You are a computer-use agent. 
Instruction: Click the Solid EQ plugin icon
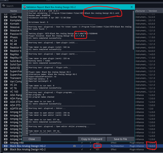click(x=6, y=68)
